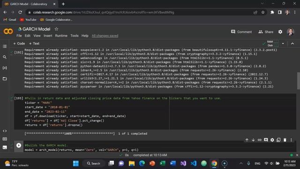300x169 pixels.
Task: Open Google account avatar in Colab
Action: [x=291, y=32]
